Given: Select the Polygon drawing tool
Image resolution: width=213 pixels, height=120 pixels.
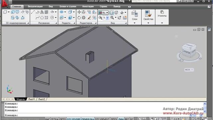Looking at the screenshot, I should tap(42, 18).
